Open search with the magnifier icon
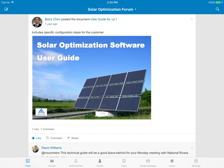 [x=217, y=9]
